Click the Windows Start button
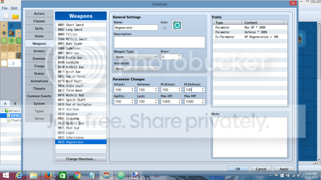The height and width of the screenshot is (180, 321). pyautogui.click(x=6, y=175)
